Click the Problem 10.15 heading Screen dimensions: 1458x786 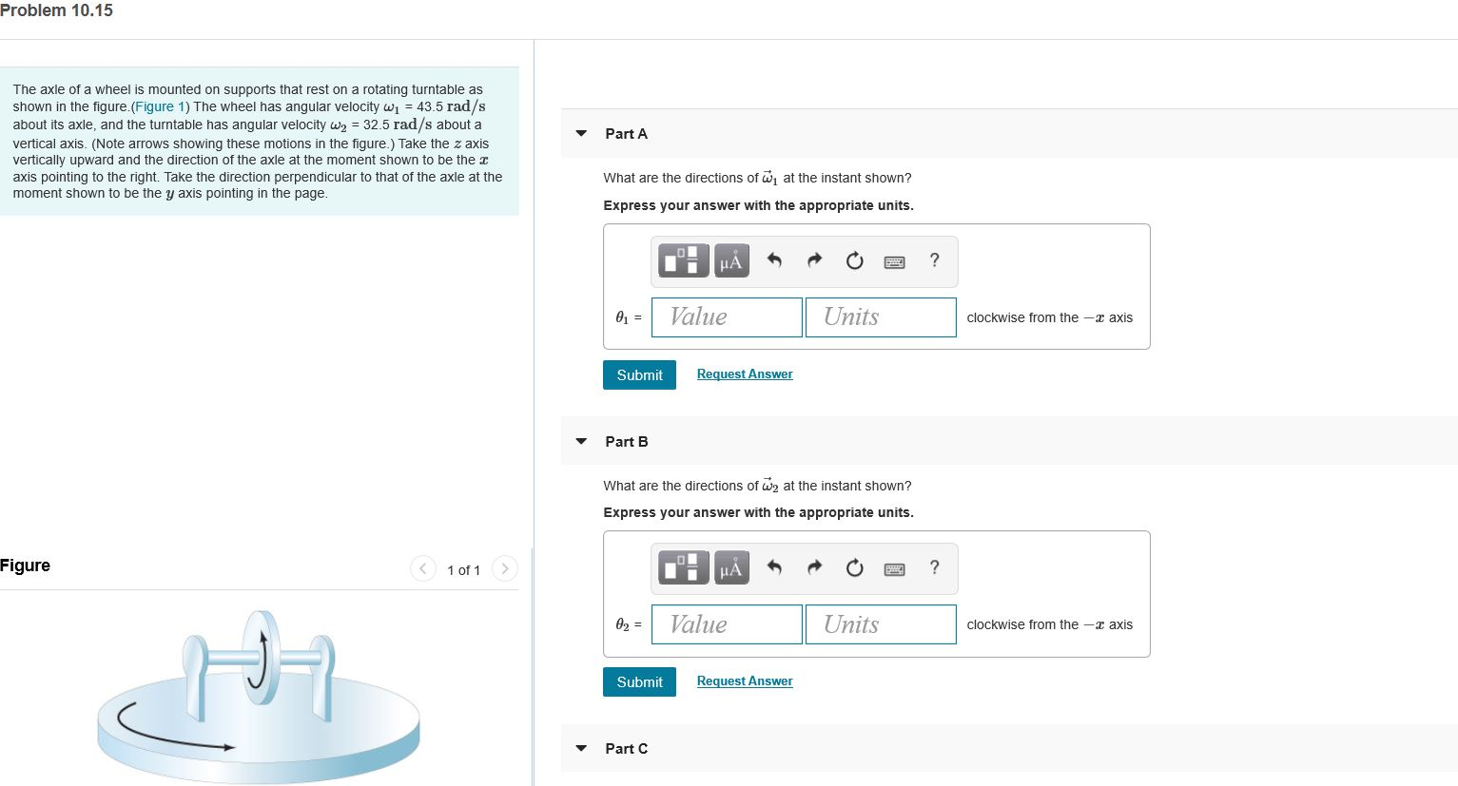click(x=56, y=10)
